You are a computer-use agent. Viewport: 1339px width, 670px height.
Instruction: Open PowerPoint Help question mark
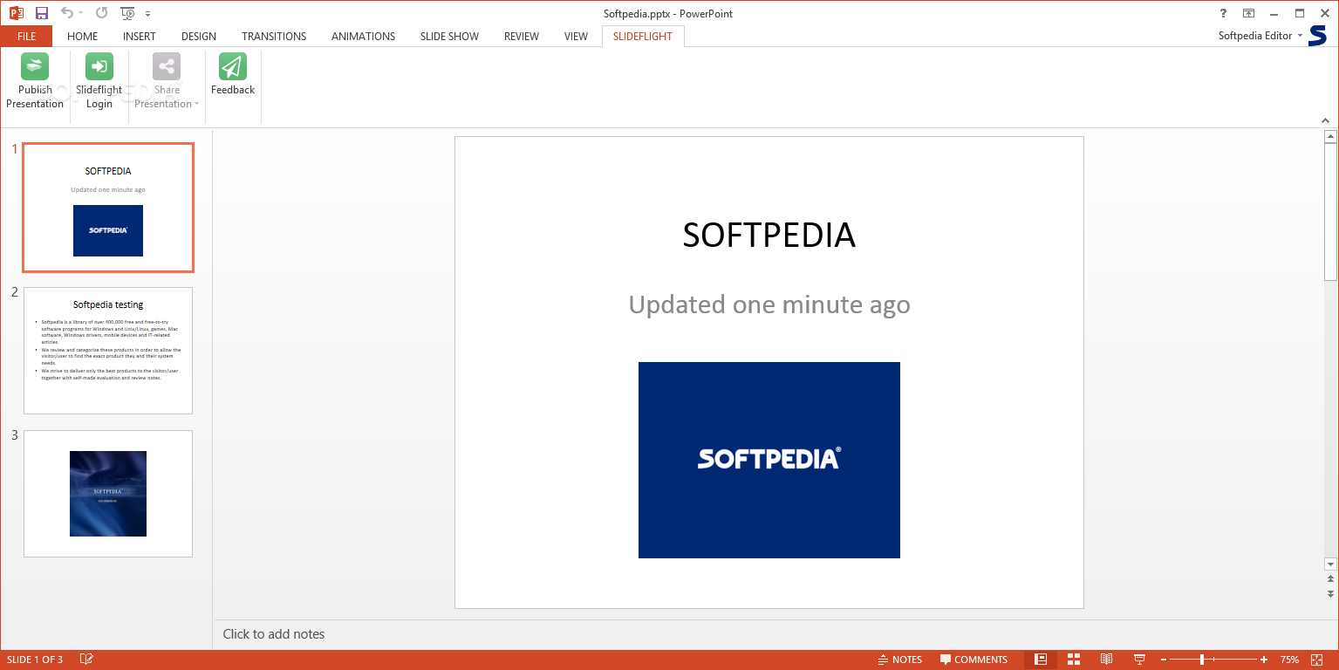pyautogui.click(x=1222, y=13)
